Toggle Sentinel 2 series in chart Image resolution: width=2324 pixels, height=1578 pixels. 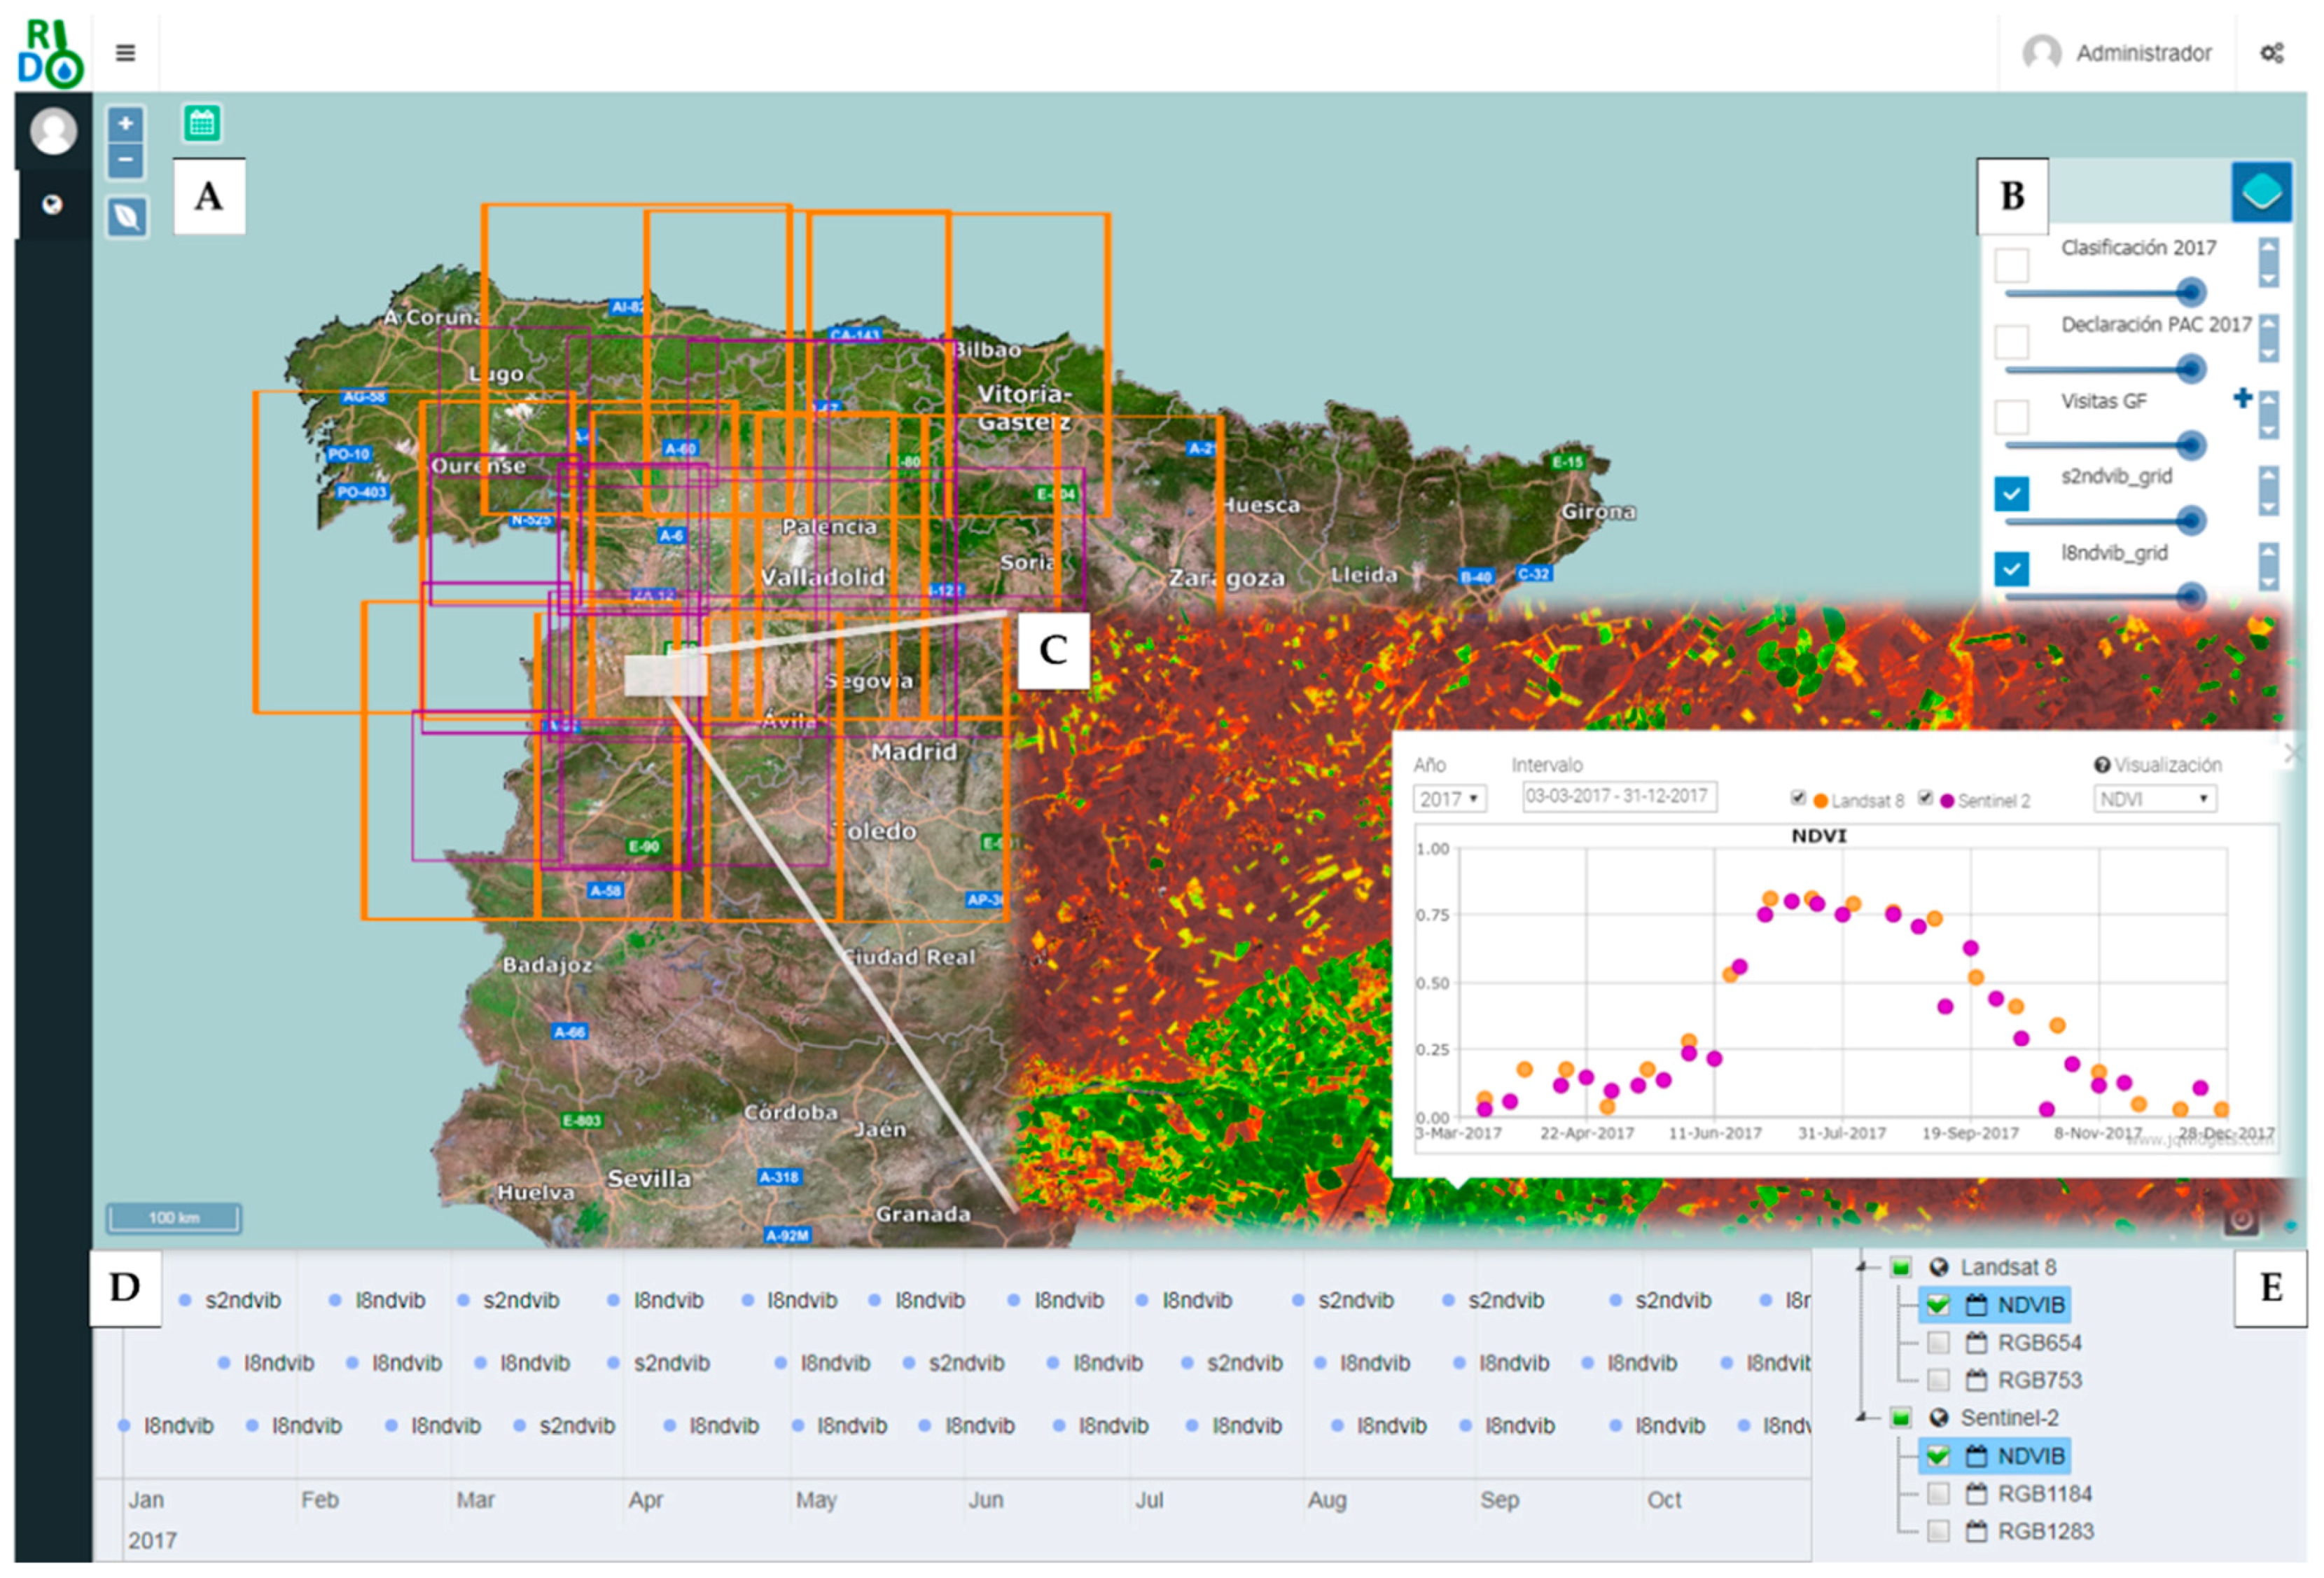1925,798
